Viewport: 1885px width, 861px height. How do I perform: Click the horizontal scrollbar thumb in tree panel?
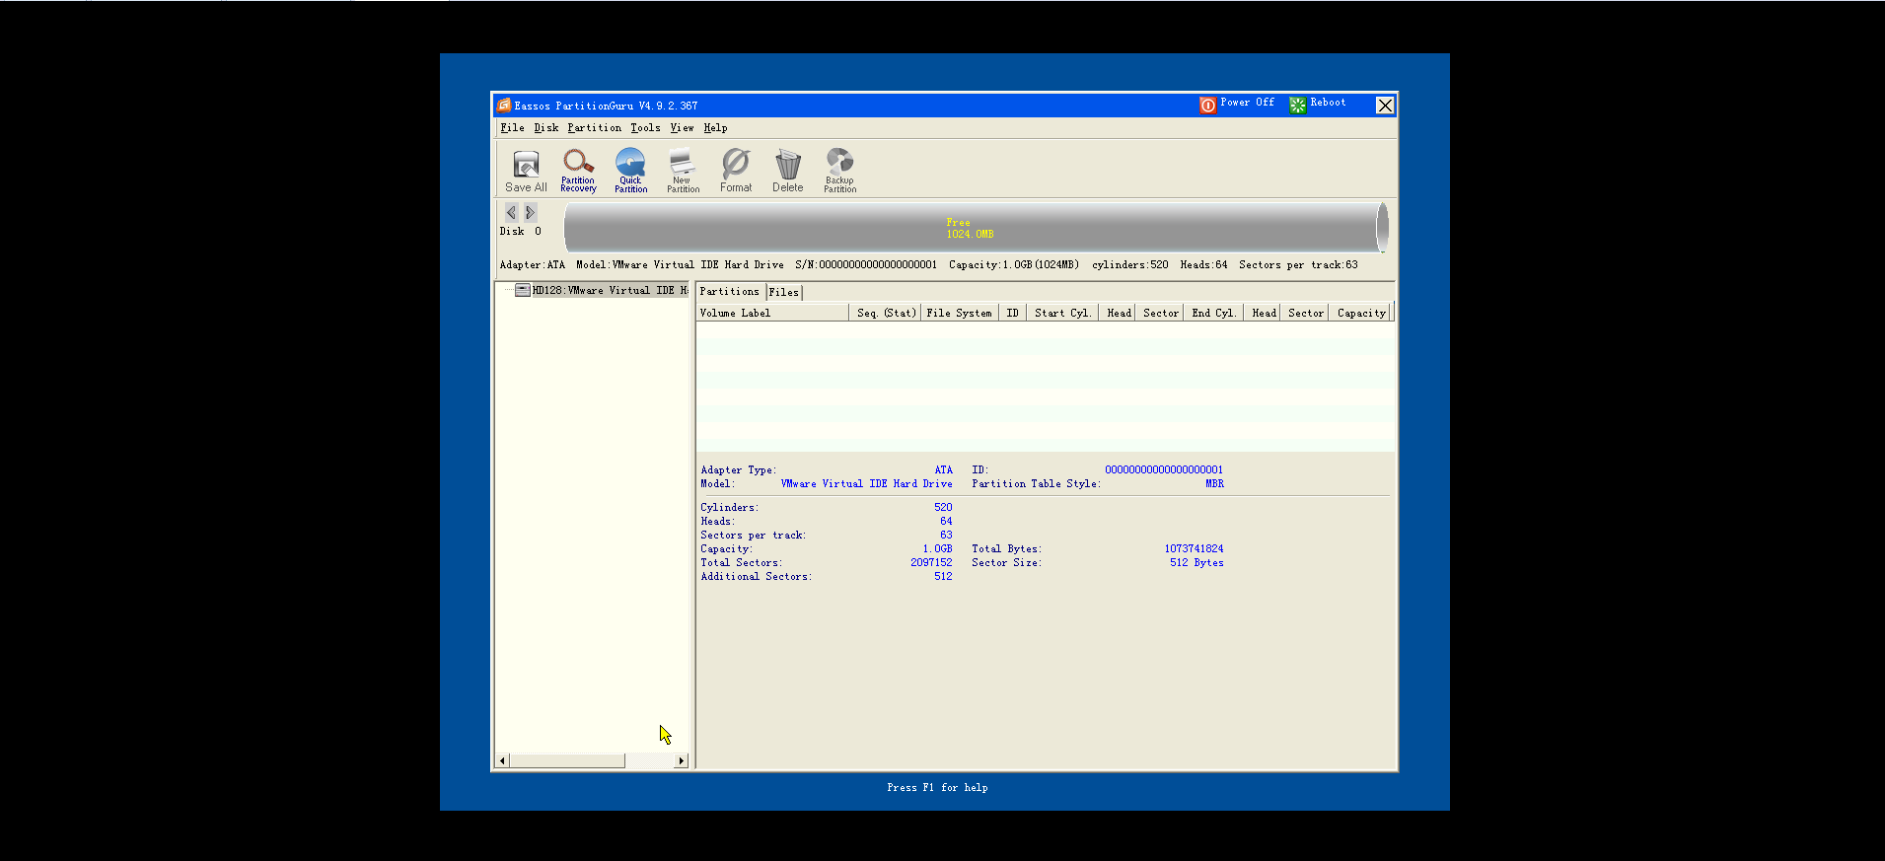click(x=567, y=760)
